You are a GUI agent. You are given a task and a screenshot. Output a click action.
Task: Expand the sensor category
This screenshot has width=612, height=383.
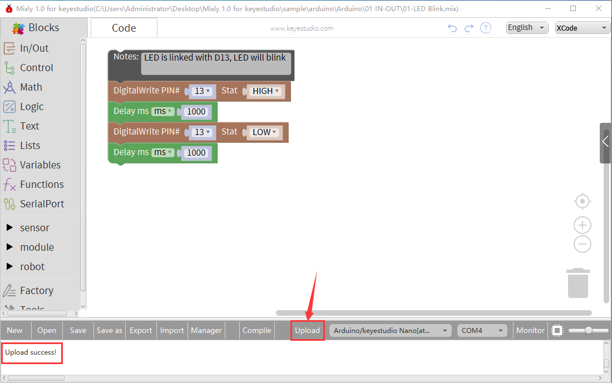coord(34,228)
